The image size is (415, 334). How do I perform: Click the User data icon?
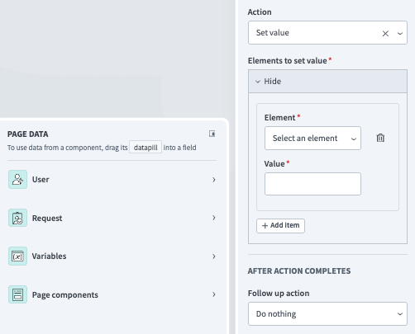(17, 179)
